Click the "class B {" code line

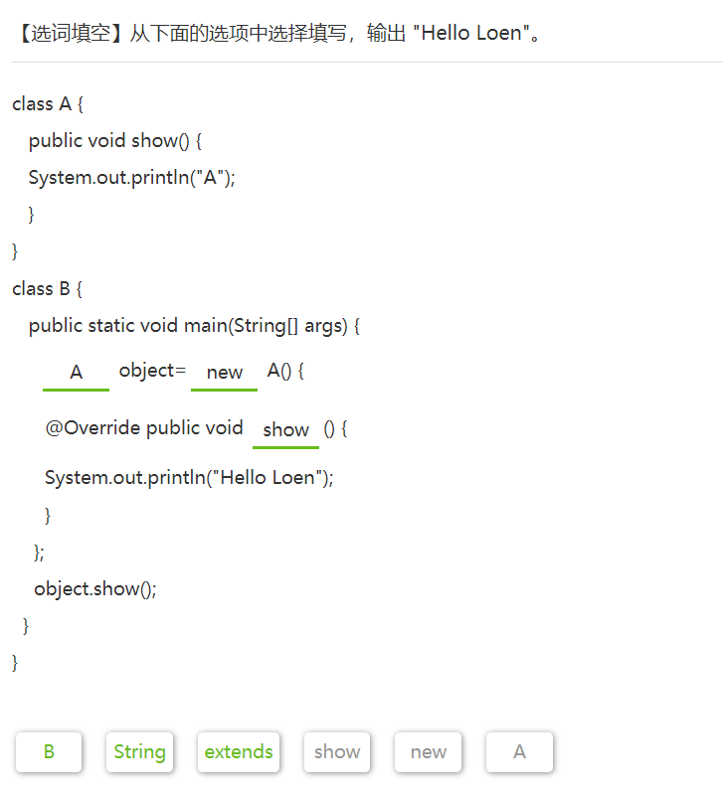tap(48, 288)
